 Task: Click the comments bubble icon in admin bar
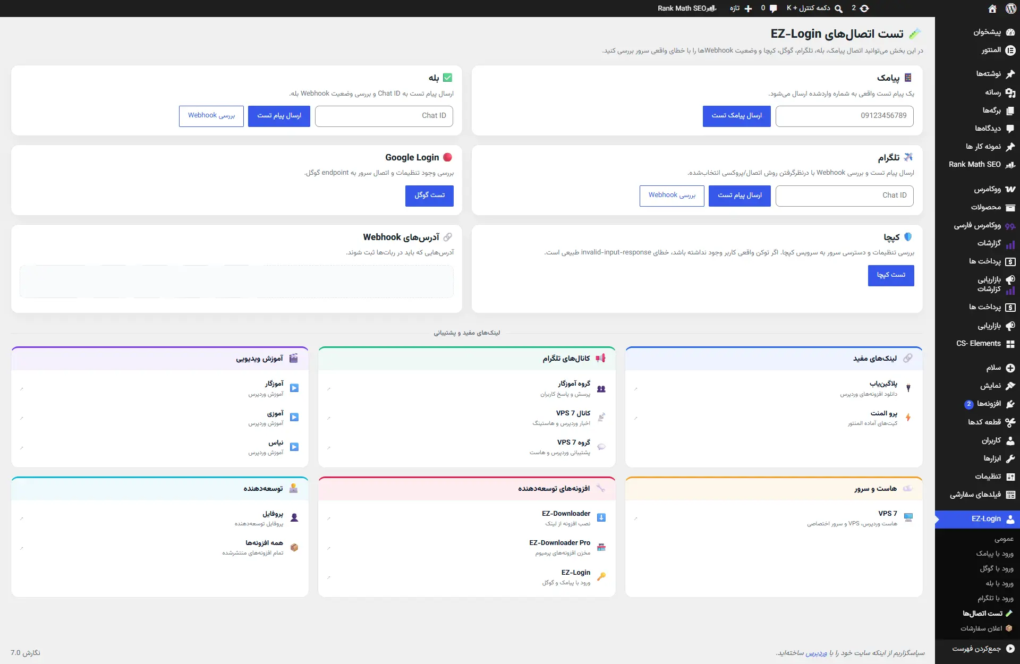coord(773,8)
